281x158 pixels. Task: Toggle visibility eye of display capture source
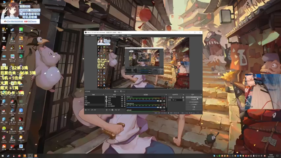pos(122,106)
